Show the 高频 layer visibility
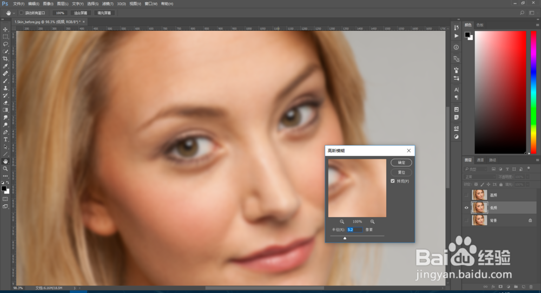The height and width of the screenshot is (293, 541). point(466,195)
